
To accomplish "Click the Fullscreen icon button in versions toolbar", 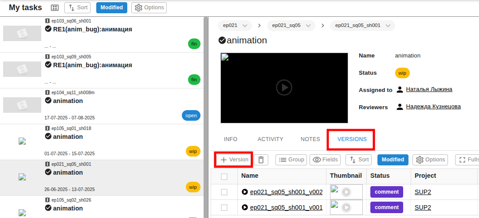I will [x=467, y=160].
